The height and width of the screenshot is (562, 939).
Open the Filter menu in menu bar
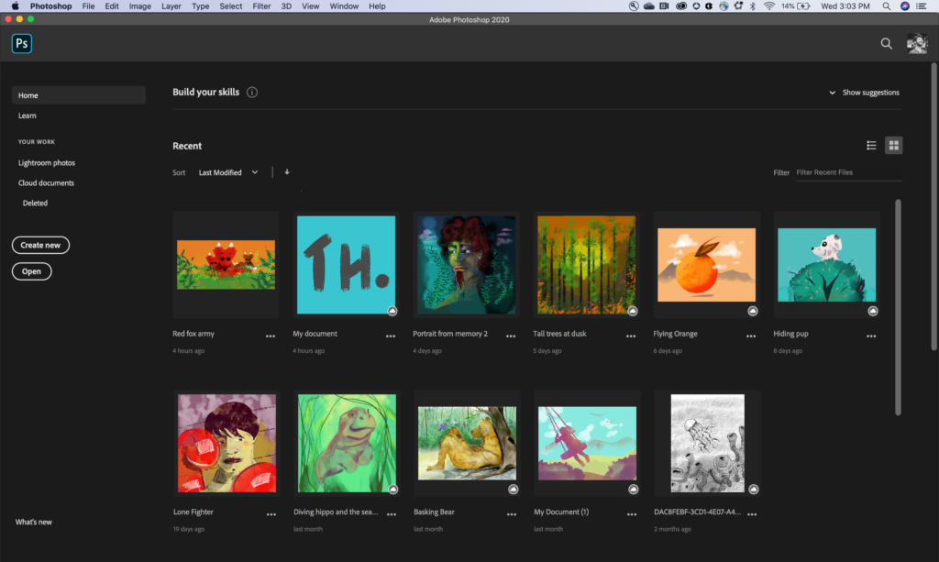point(261,6)
